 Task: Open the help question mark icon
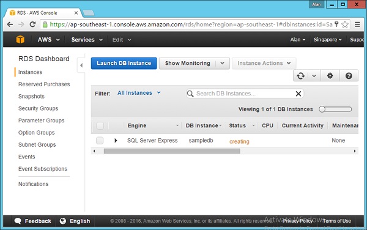click(349, 76)
